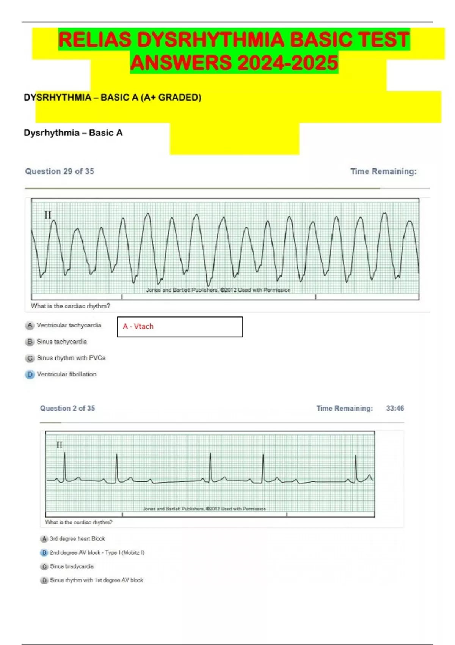Click the ventricular tachycardia ECG strip image
This screenshot has width=455, height=645.
pyautogui.click(x=225, y=249)
